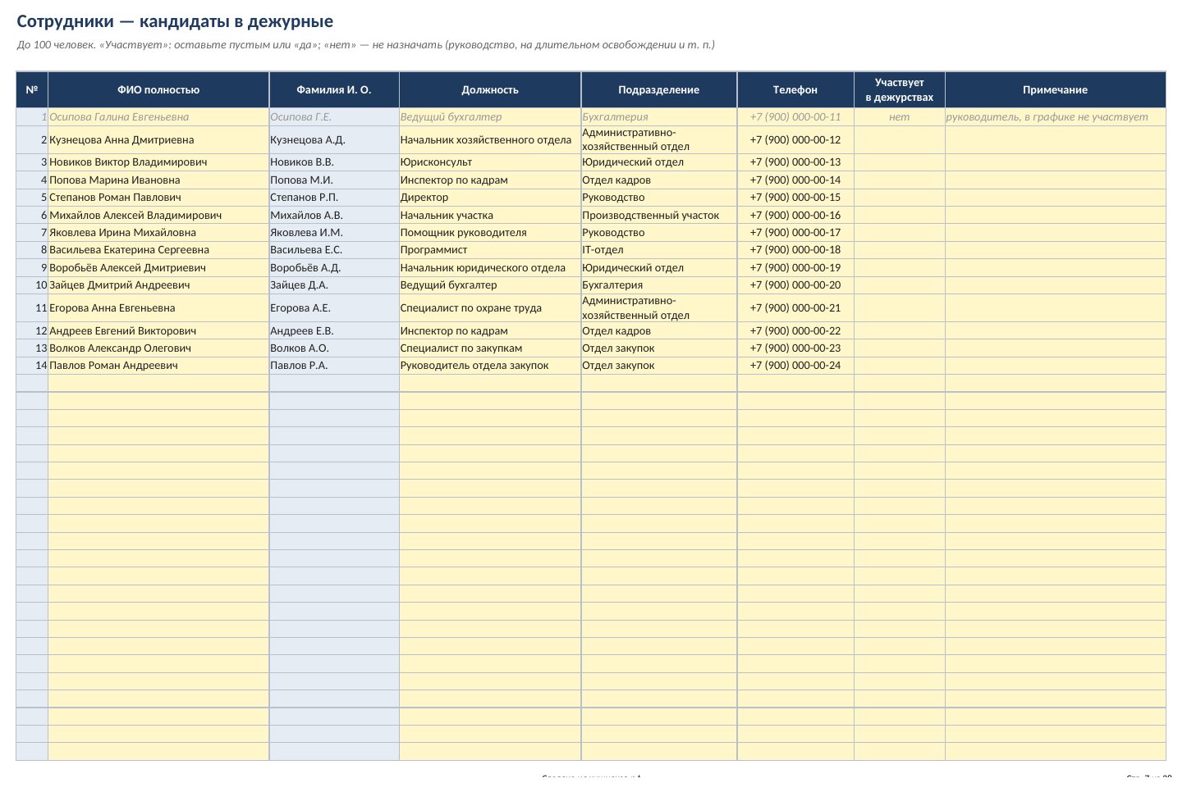The width and height of the screenshot is (1187, 792).
Task: Select "Воробьёв Алексей Дмитриевич" full name
Action: click(x=158, y=268)
